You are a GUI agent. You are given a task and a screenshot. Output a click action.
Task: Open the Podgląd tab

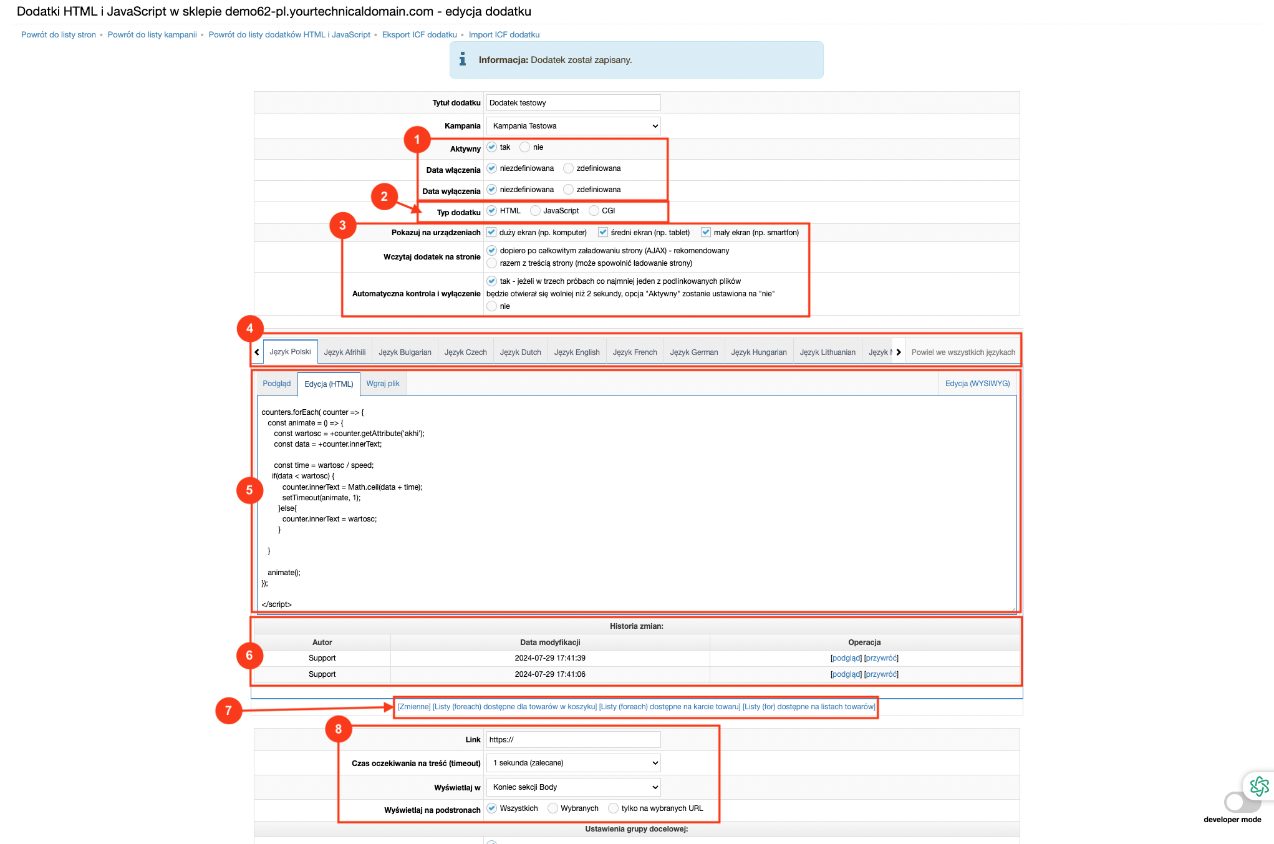(277, 384)
